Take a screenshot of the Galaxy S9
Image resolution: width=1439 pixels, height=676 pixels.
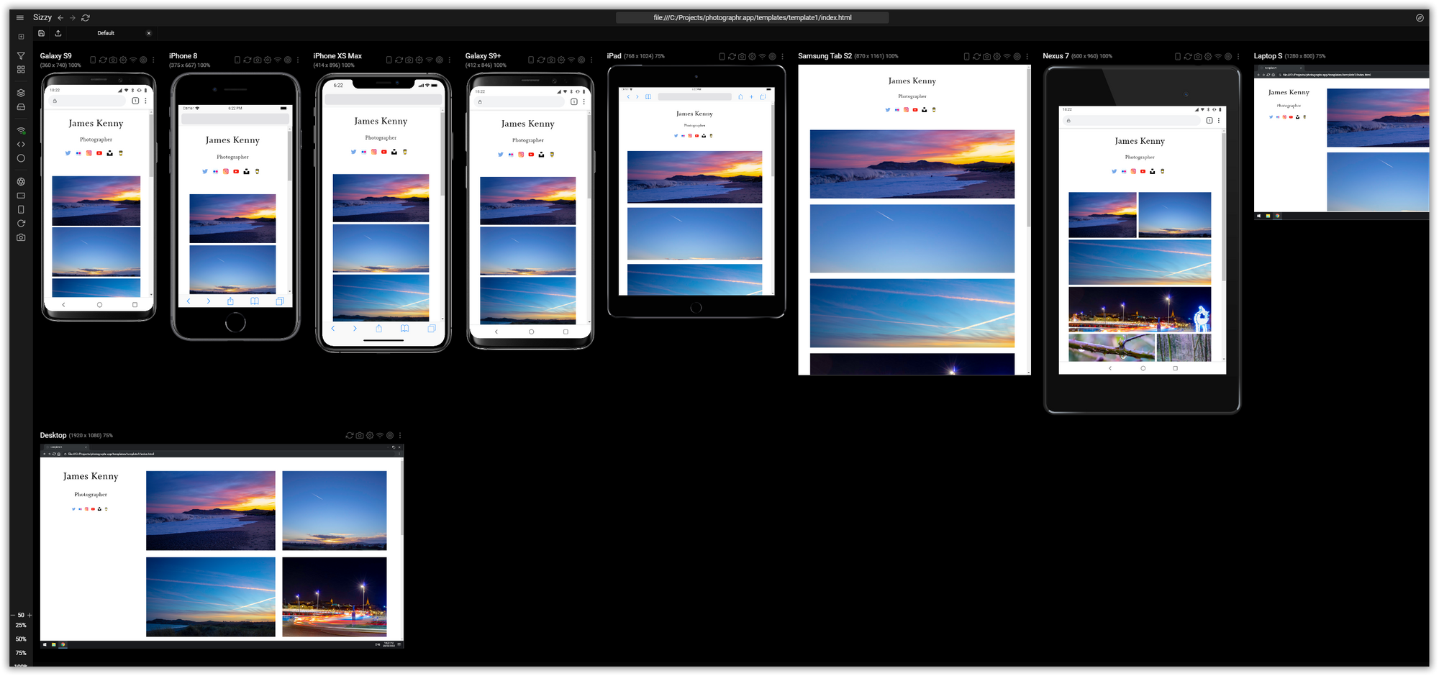click(113, 60)
